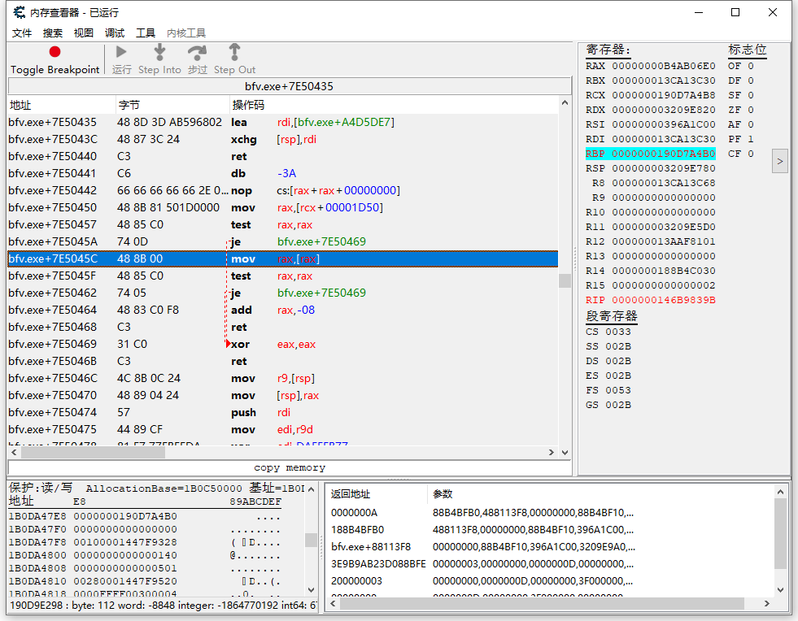Toggle the OF flag value

point(751,66)
